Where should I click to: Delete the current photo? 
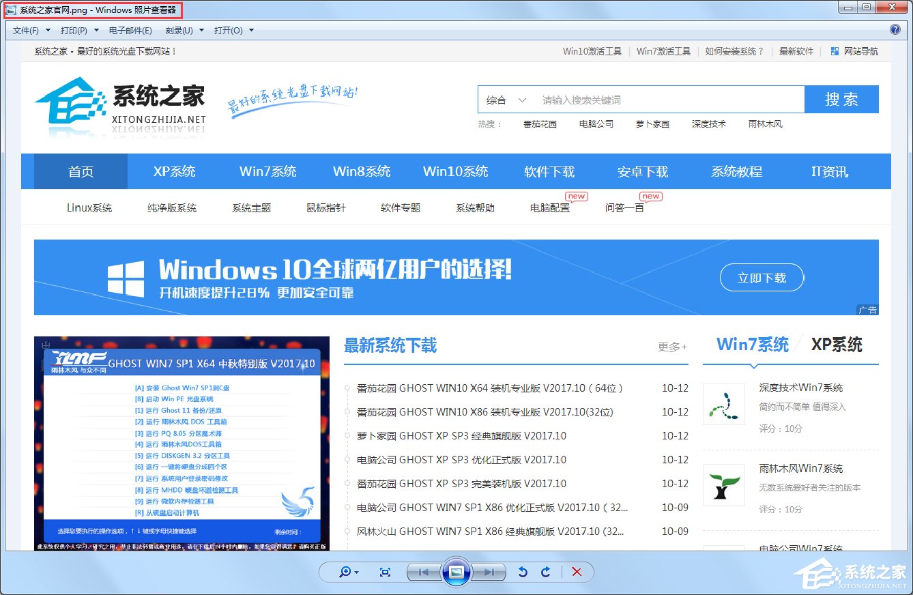point(577,572)
